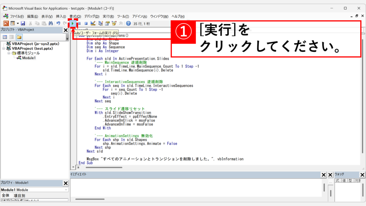Open Find with the binoculars icon
Image resolution: width=366 pixels, height=206 pixels.
(51, 23)
